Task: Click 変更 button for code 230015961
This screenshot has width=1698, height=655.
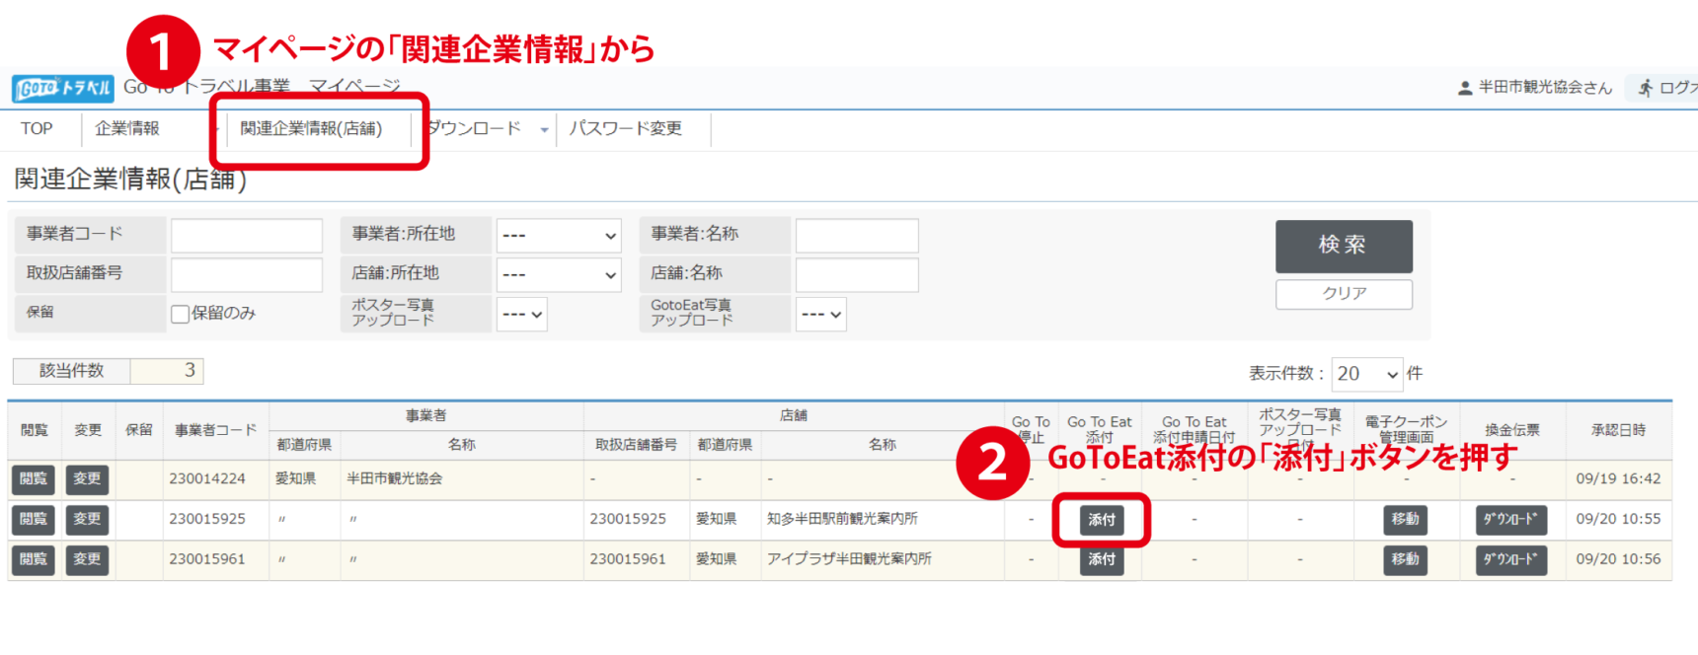Action: pyautogui.click(x=87, y=559)
